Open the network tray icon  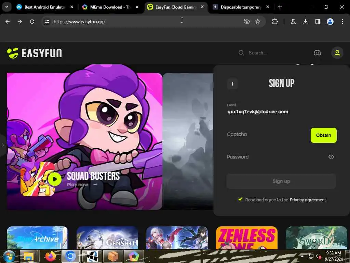point(310,256)
